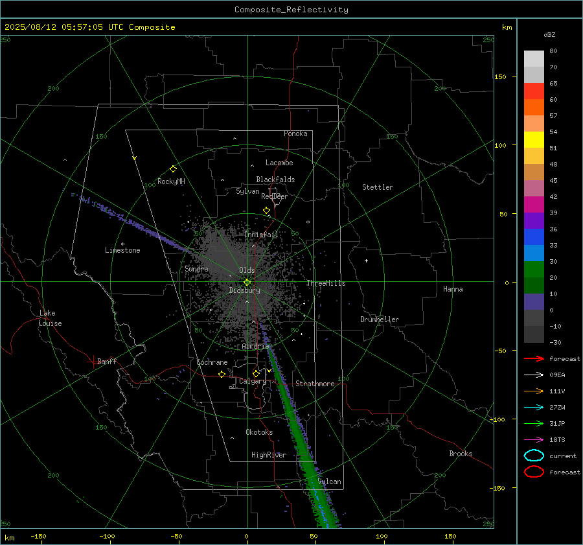Click the Sylvan label
The width and height of the screenshot is (583, 545).
click(x=247, y=191)
